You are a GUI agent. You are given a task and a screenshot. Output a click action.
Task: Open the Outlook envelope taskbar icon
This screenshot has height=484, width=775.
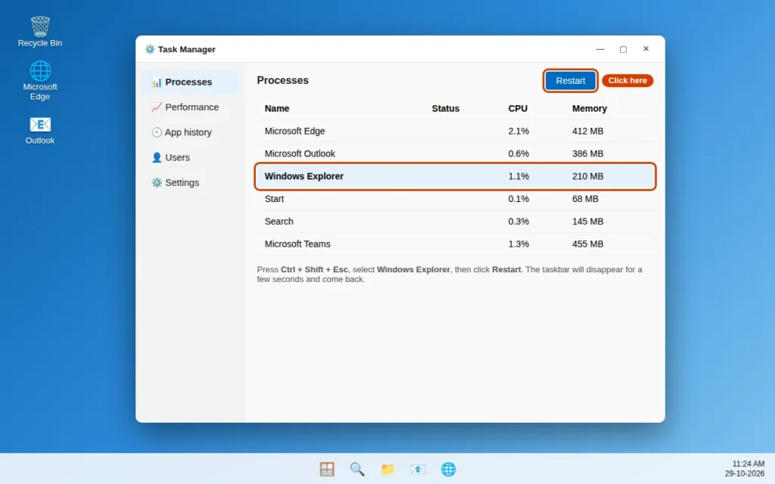tap(418, 469)
